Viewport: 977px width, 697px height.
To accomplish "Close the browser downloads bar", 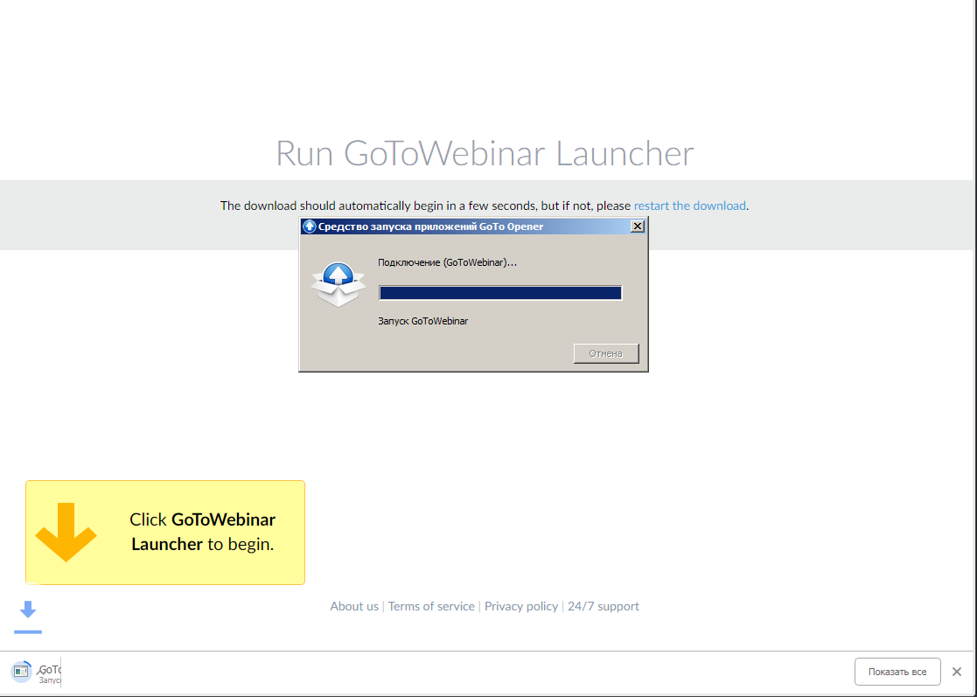I will click(956, 672).
